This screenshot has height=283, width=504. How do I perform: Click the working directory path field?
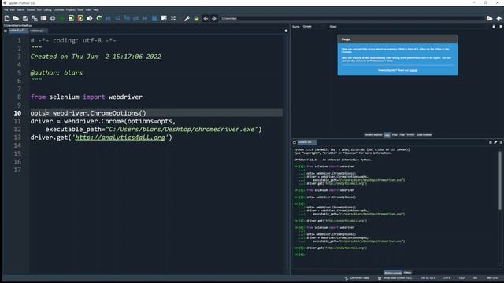click(x=352, y=18)
